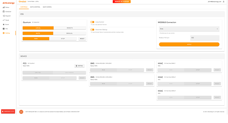Open the Easy Config tab
Viewport: 228px width, 123px height.
(x=47, y=7)
